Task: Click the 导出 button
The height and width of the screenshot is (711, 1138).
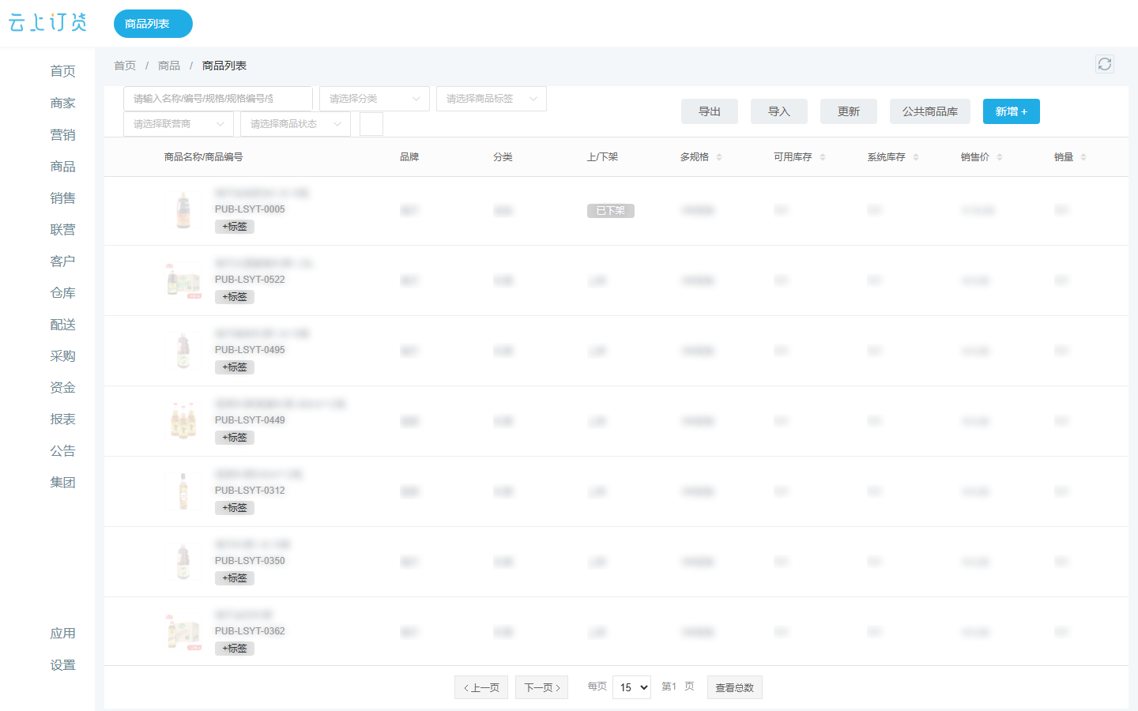Action: click(x=710, y=111)
